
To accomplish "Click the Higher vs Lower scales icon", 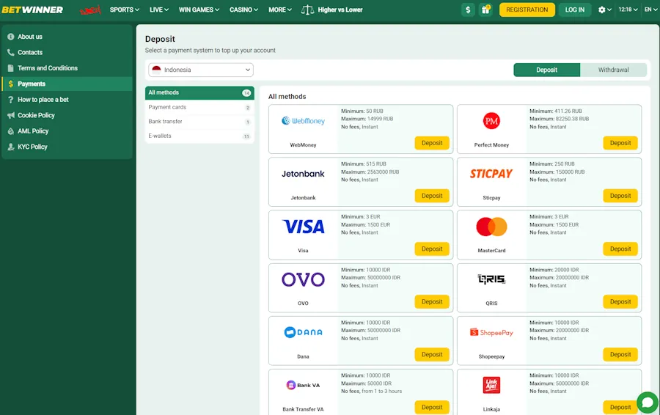I will click(307, 10).
